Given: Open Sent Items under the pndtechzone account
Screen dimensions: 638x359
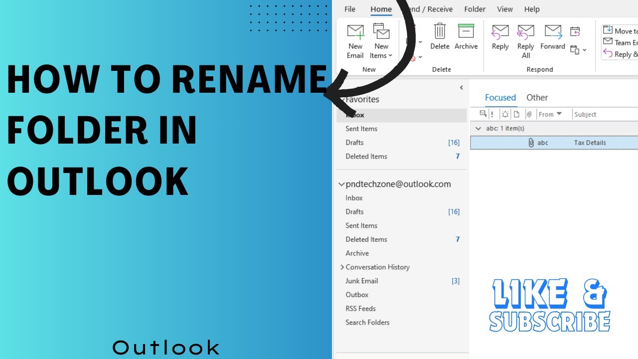Looking at the screenshot, I should (x=361, y=225).
